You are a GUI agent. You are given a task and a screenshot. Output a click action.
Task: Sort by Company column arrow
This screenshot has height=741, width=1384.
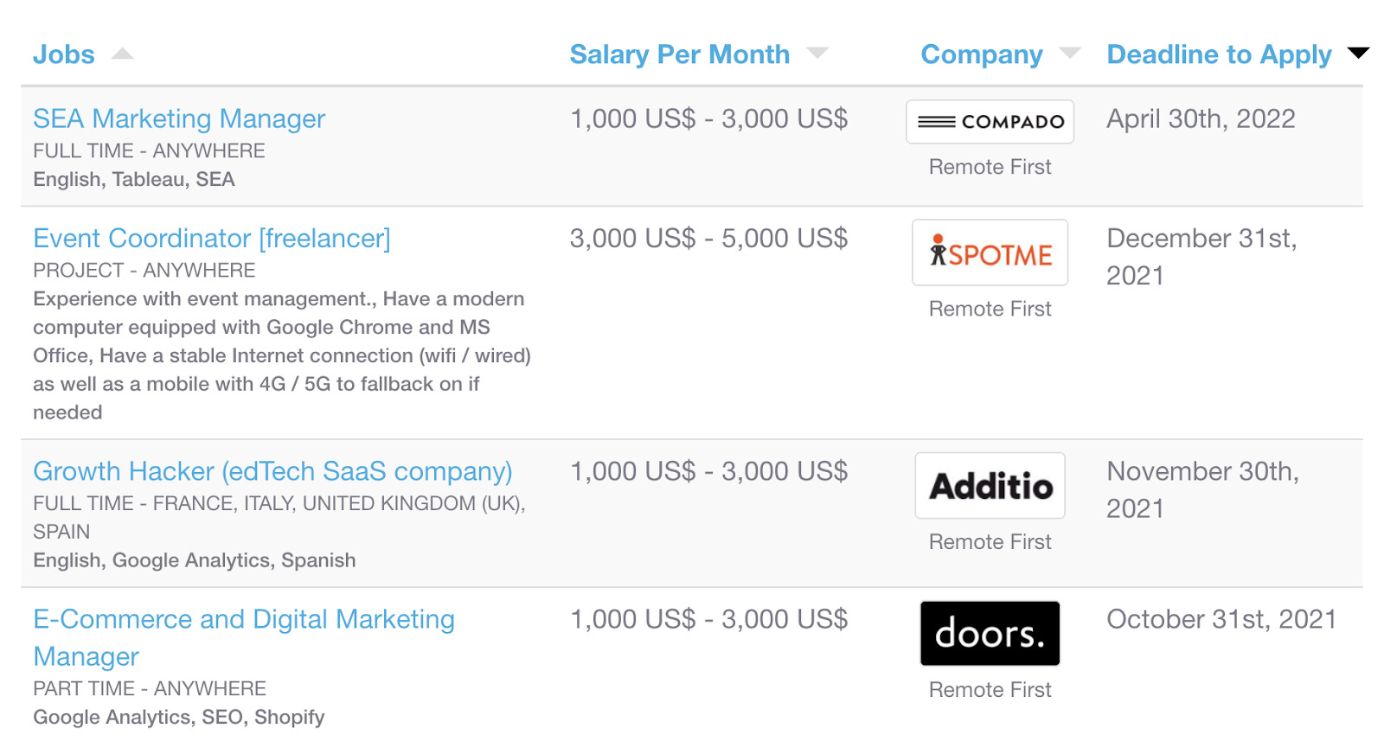(x=1070, y=54)
